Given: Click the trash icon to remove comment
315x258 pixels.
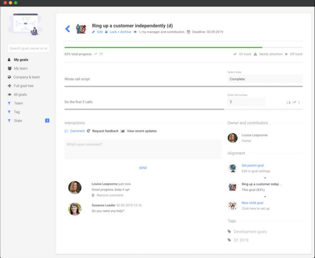Looking at the screenshot, I should pyautogui.click(x=93, y=195).
